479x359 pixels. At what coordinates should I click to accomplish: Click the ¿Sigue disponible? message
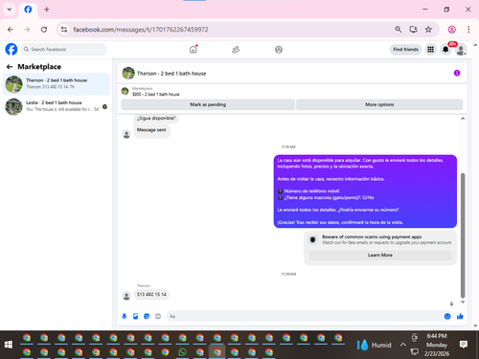(156, 118)
